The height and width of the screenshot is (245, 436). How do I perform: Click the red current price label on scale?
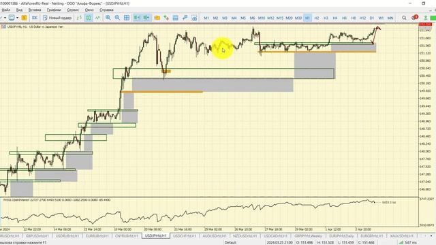(x=425, y=24)
